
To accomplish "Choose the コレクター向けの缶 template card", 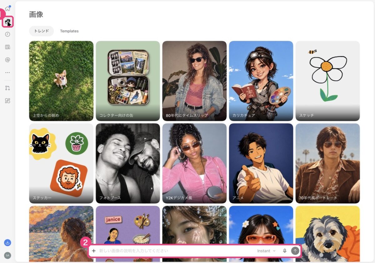I will 128,81.
